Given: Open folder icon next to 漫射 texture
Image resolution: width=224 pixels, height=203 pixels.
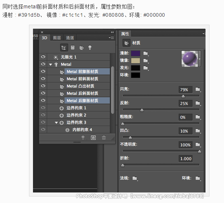Looking at the screenshot, I should click(x=146, y=53).
